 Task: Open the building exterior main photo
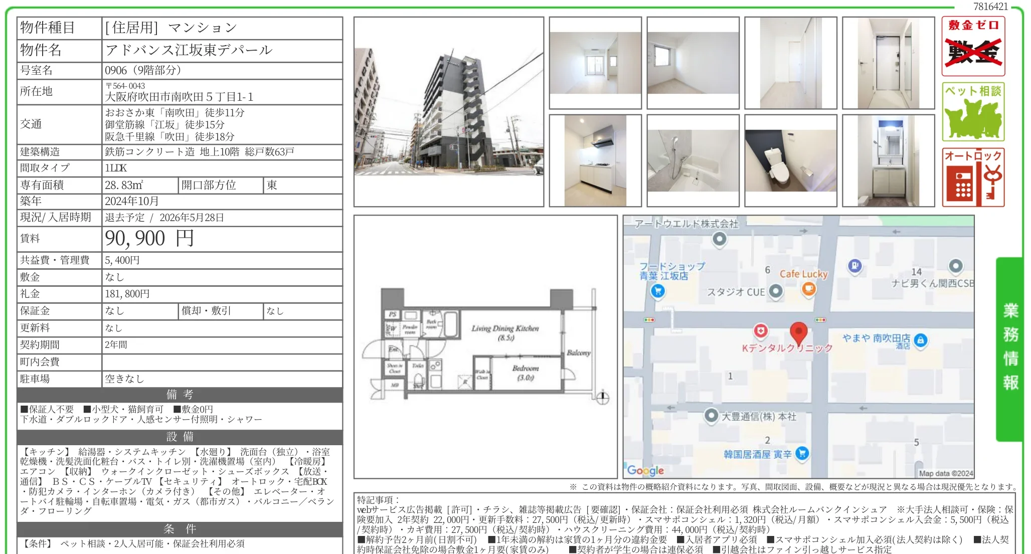click(448, 112)
